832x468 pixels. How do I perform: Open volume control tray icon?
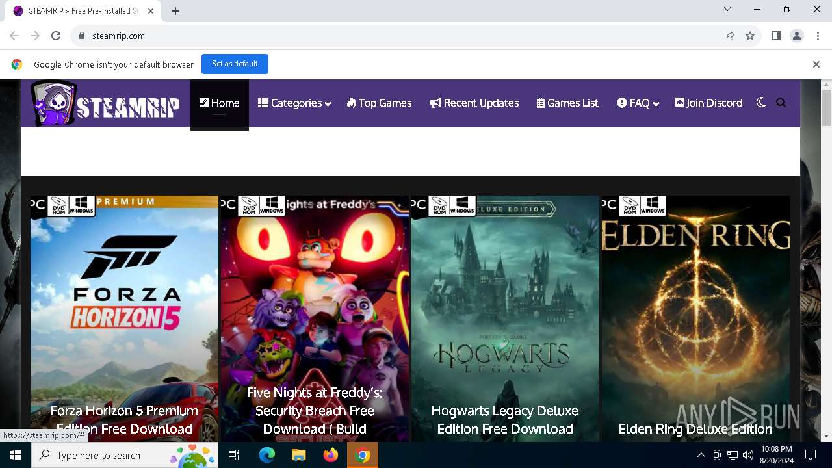748,455
